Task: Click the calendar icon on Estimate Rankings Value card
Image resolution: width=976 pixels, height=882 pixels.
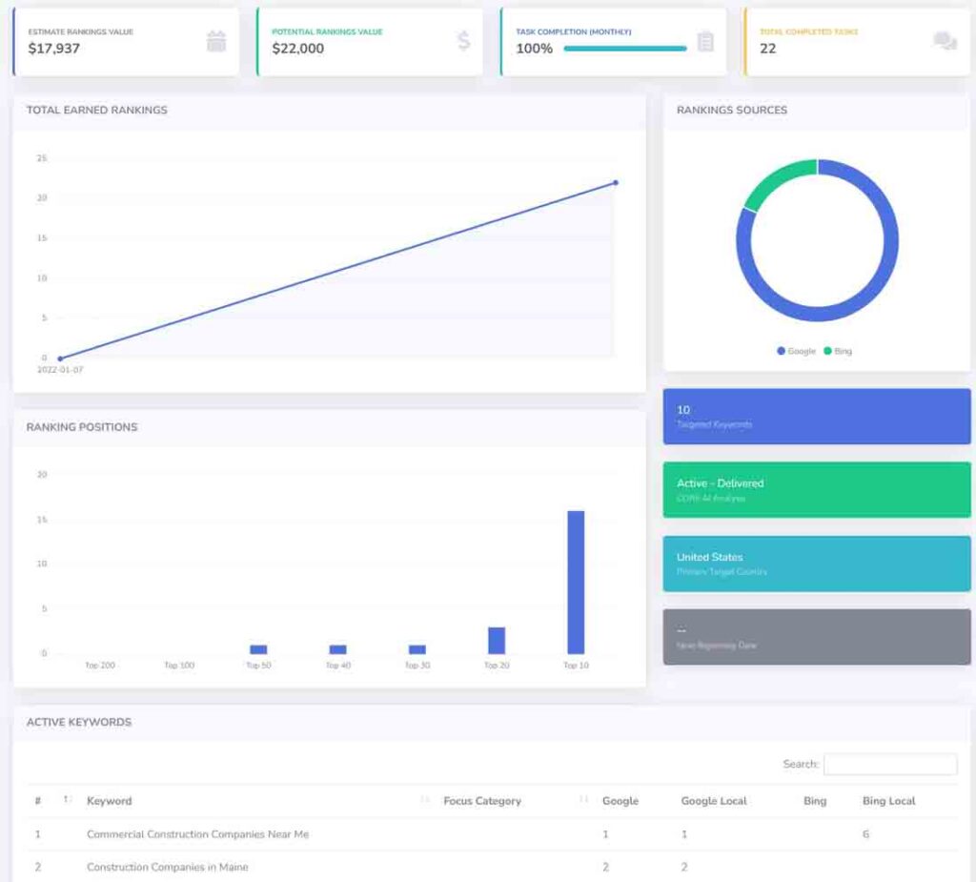Action: [216, 41]
